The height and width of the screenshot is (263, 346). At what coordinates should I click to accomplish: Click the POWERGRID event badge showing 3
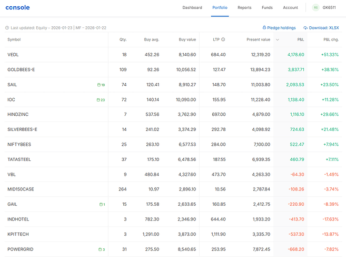[102, 249]
